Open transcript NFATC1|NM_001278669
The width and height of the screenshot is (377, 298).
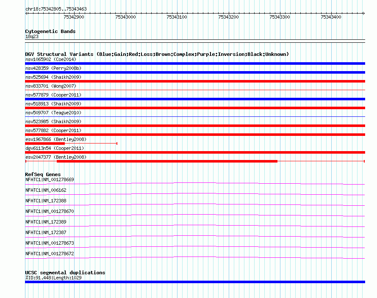[50, 179]
